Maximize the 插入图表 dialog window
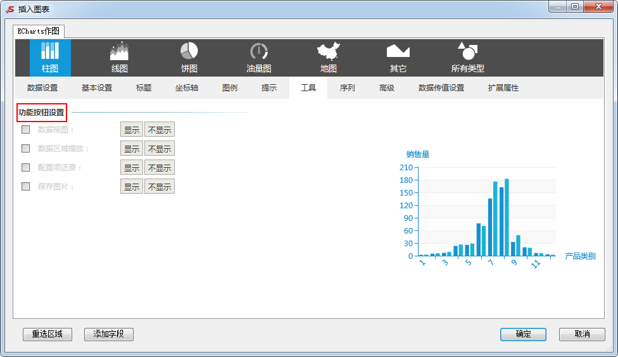 coord(575,7)
